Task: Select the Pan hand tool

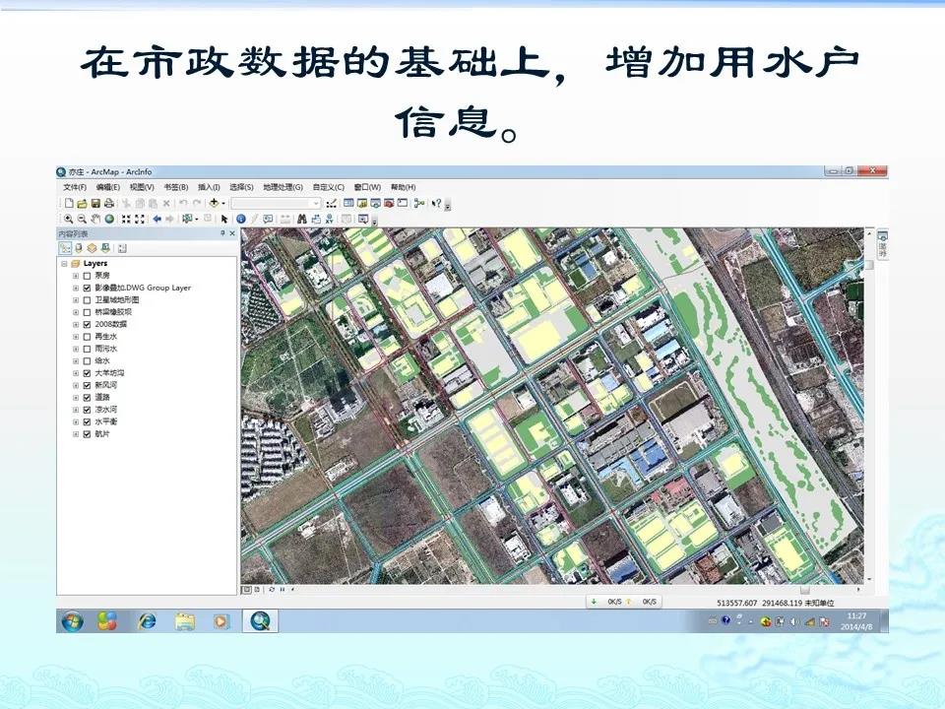Action: 95,219
